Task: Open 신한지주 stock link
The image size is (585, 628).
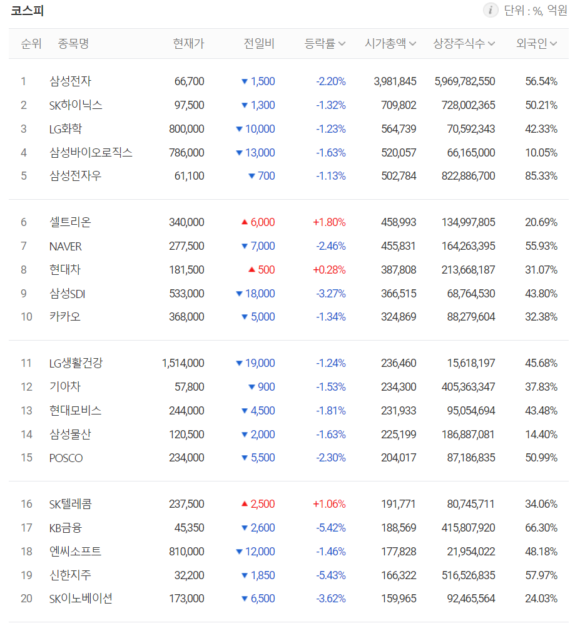Action: [71, 575]
